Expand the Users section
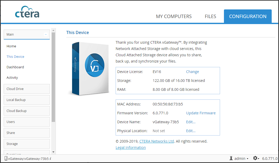Screen dimensions: 279x163 tap(27, 122)
